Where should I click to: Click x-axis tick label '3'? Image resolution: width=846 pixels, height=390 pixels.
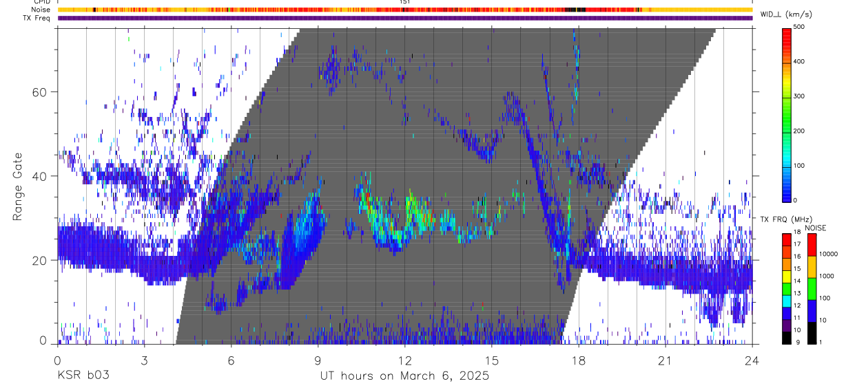point(143,360)
